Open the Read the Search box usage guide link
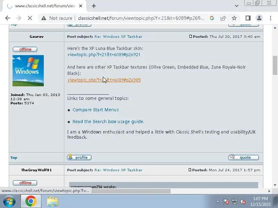The height and width of the screenshot is (208, 278). [108, 122]
